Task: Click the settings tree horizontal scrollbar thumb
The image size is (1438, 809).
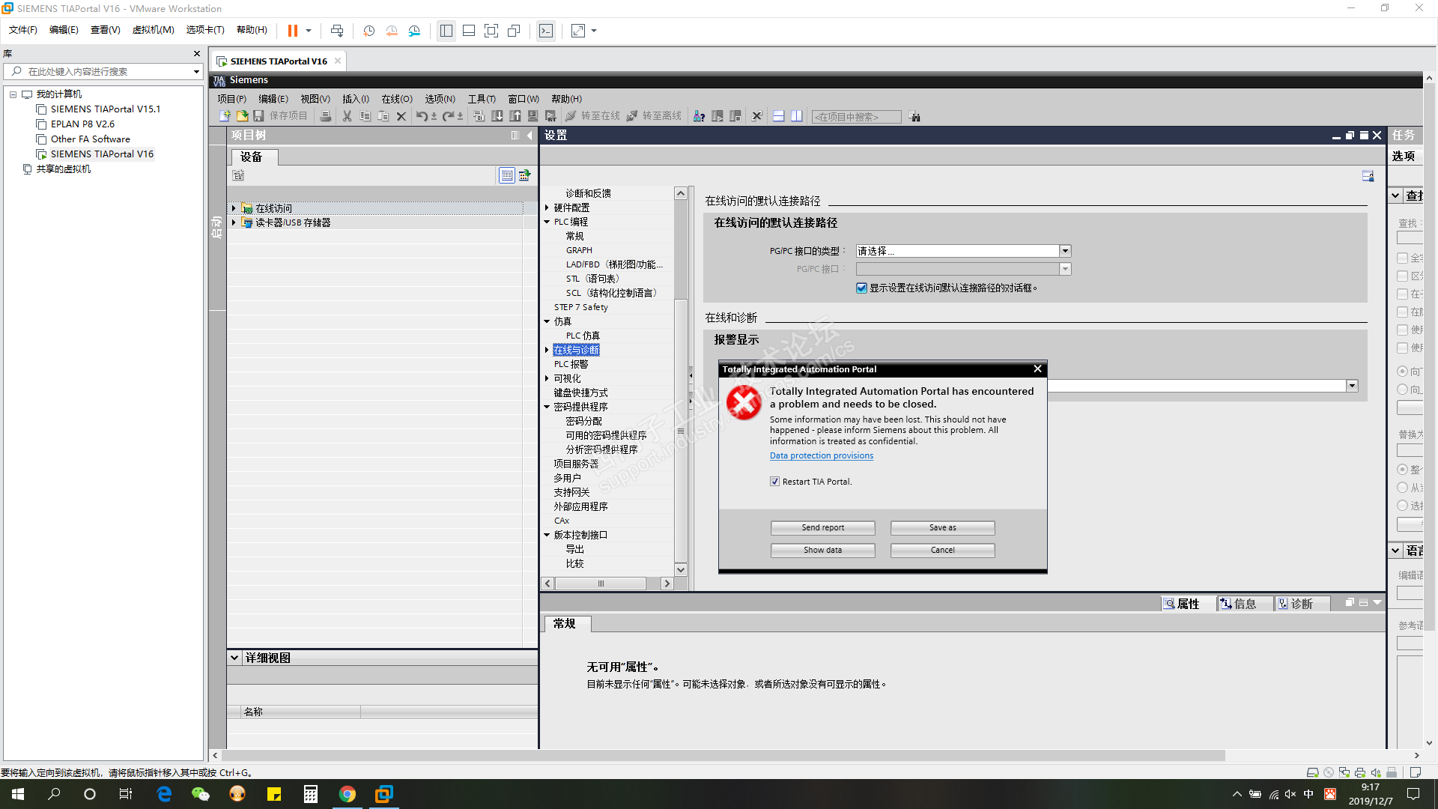Action: 601,584
